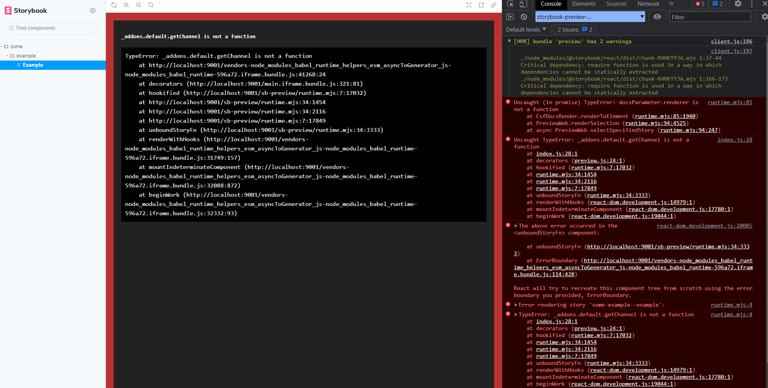Zoom out the story preview

click(x=139, y=5)
